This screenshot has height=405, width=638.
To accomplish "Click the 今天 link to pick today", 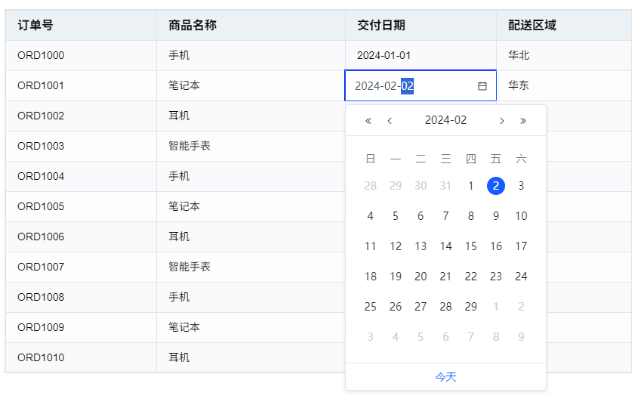I will 445,377.
